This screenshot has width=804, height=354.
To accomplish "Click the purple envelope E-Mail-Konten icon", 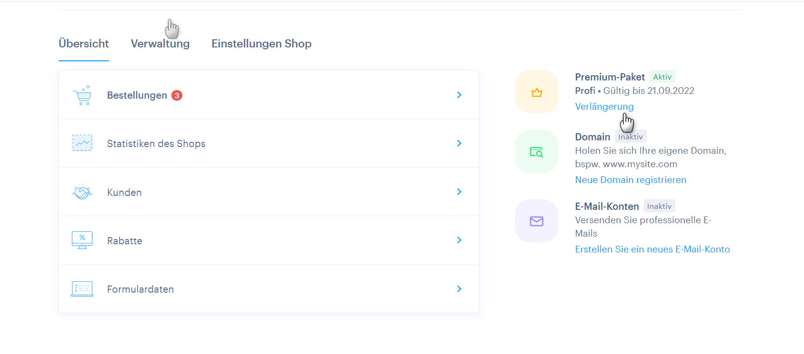I will 537,221.
